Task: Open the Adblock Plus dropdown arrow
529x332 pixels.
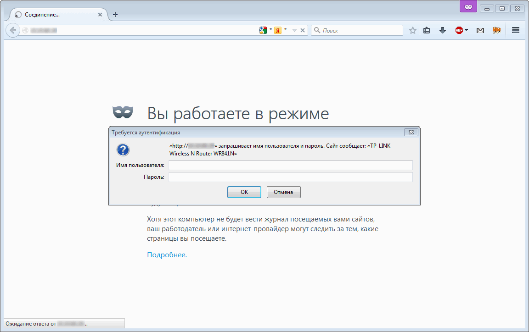Action: pos(466,30)
